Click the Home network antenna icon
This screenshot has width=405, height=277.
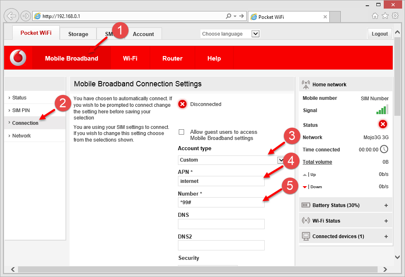pyautogui.click(x=306, y=85)
